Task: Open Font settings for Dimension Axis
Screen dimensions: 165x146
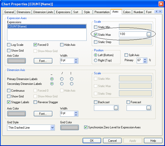Action: 43,114
